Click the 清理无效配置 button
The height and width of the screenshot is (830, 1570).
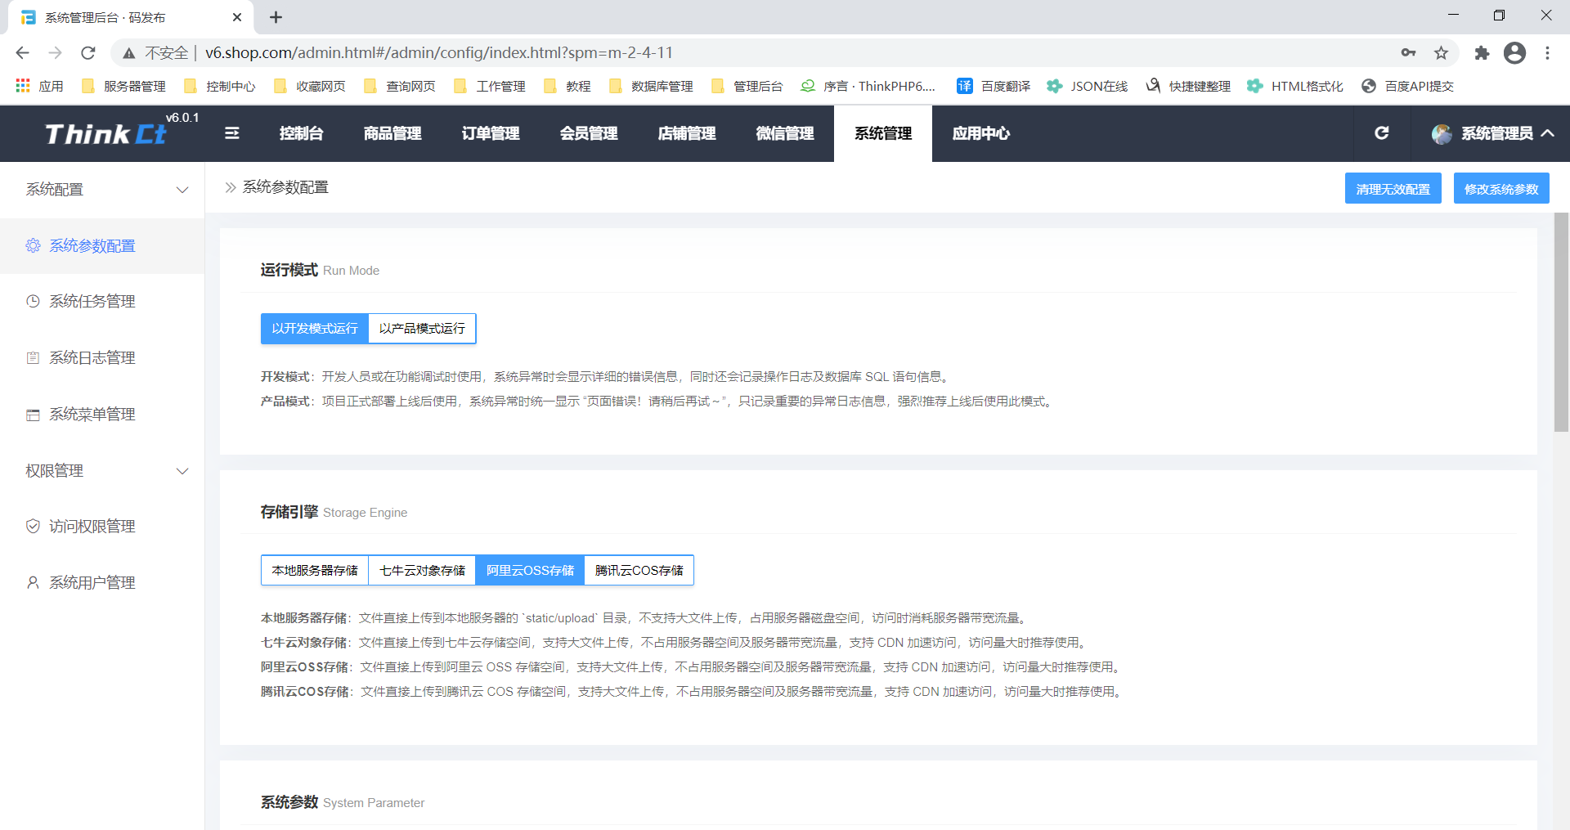(x=1393, y=189)
